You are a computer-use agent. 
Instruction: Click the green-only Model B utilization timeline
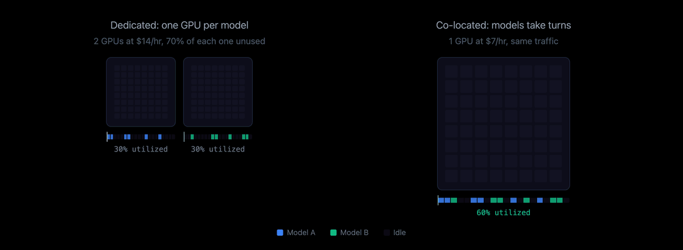click(218, 137)
